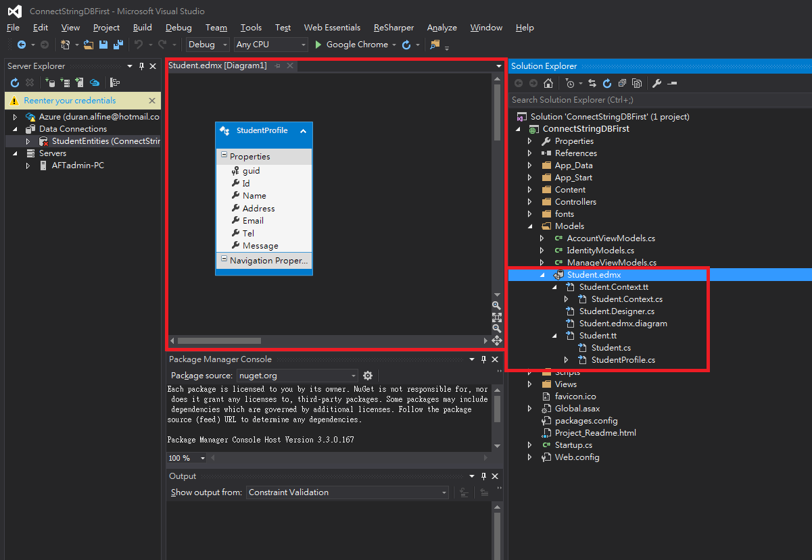
Task: Select StudentProfile.cs in Solution Explorer
Action: pos(623,360)
